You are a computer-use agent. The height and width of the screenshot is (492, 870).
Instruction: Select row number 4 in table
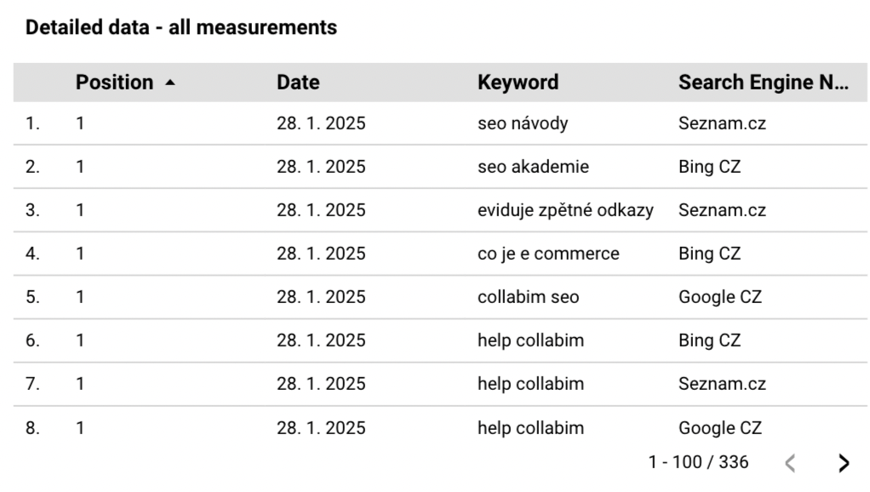point(32,254)
